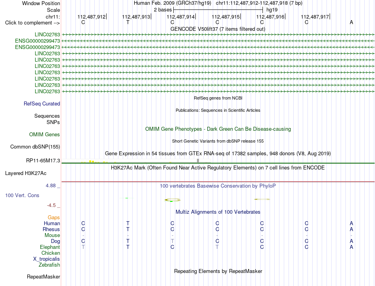Click the OMIM Genes track label
The height and width of the screenshot is (286, 375).
44,134
